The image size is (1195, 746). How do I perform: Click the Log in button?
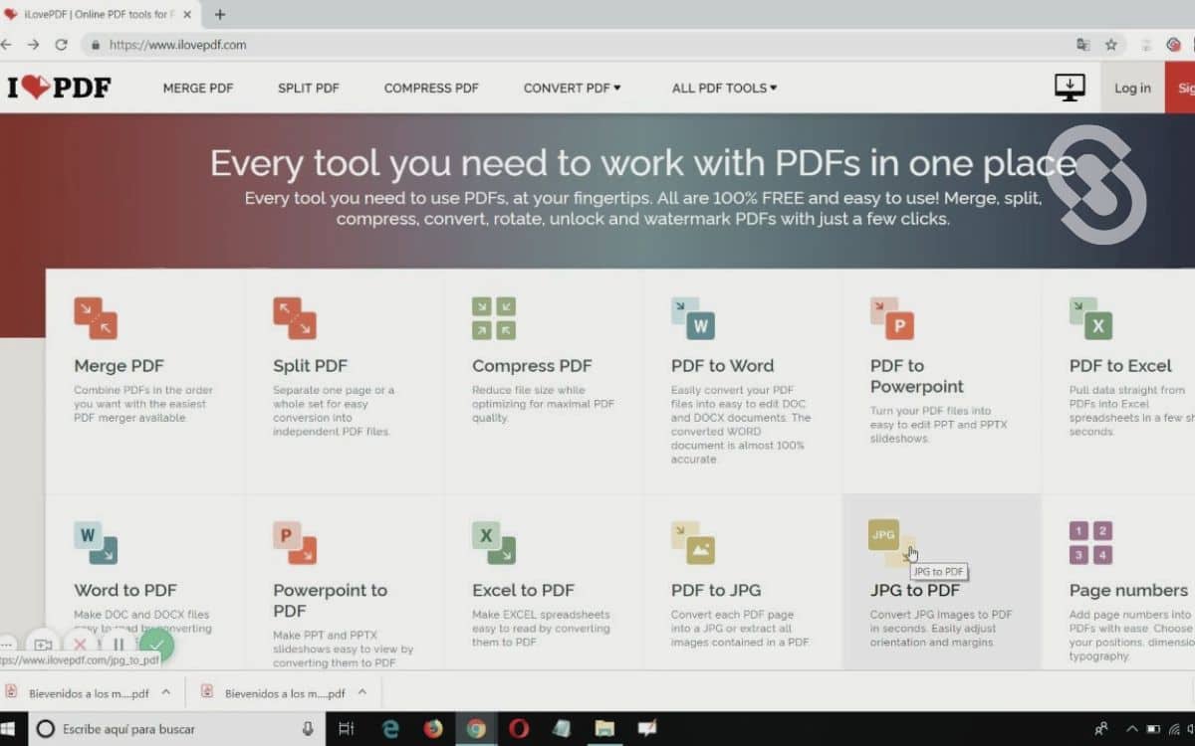1132,88
